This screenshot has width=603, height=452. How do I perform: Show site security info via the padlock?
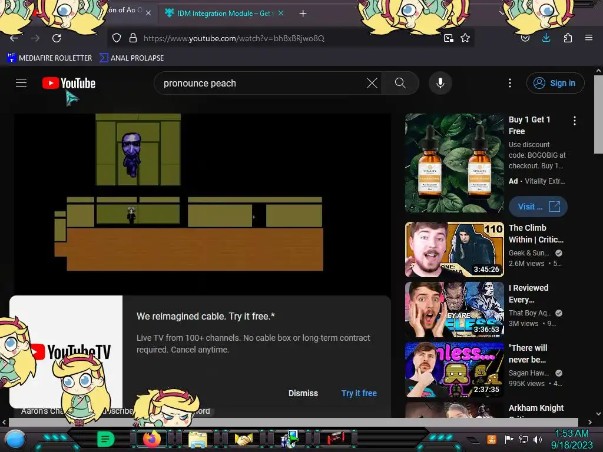pos(133,38)
